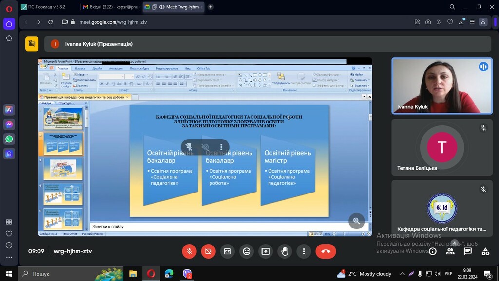Zoom in on the shared presentation

tap(357, 221)
